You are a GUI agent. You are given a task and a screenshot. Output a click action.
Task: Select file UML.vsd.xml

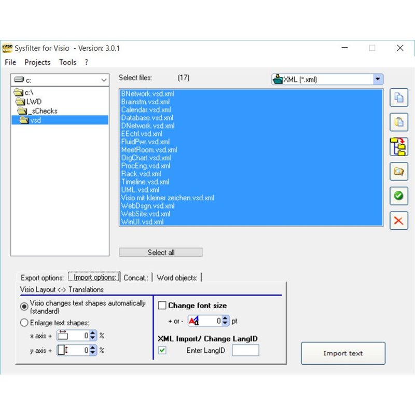[x=251, y=190]
